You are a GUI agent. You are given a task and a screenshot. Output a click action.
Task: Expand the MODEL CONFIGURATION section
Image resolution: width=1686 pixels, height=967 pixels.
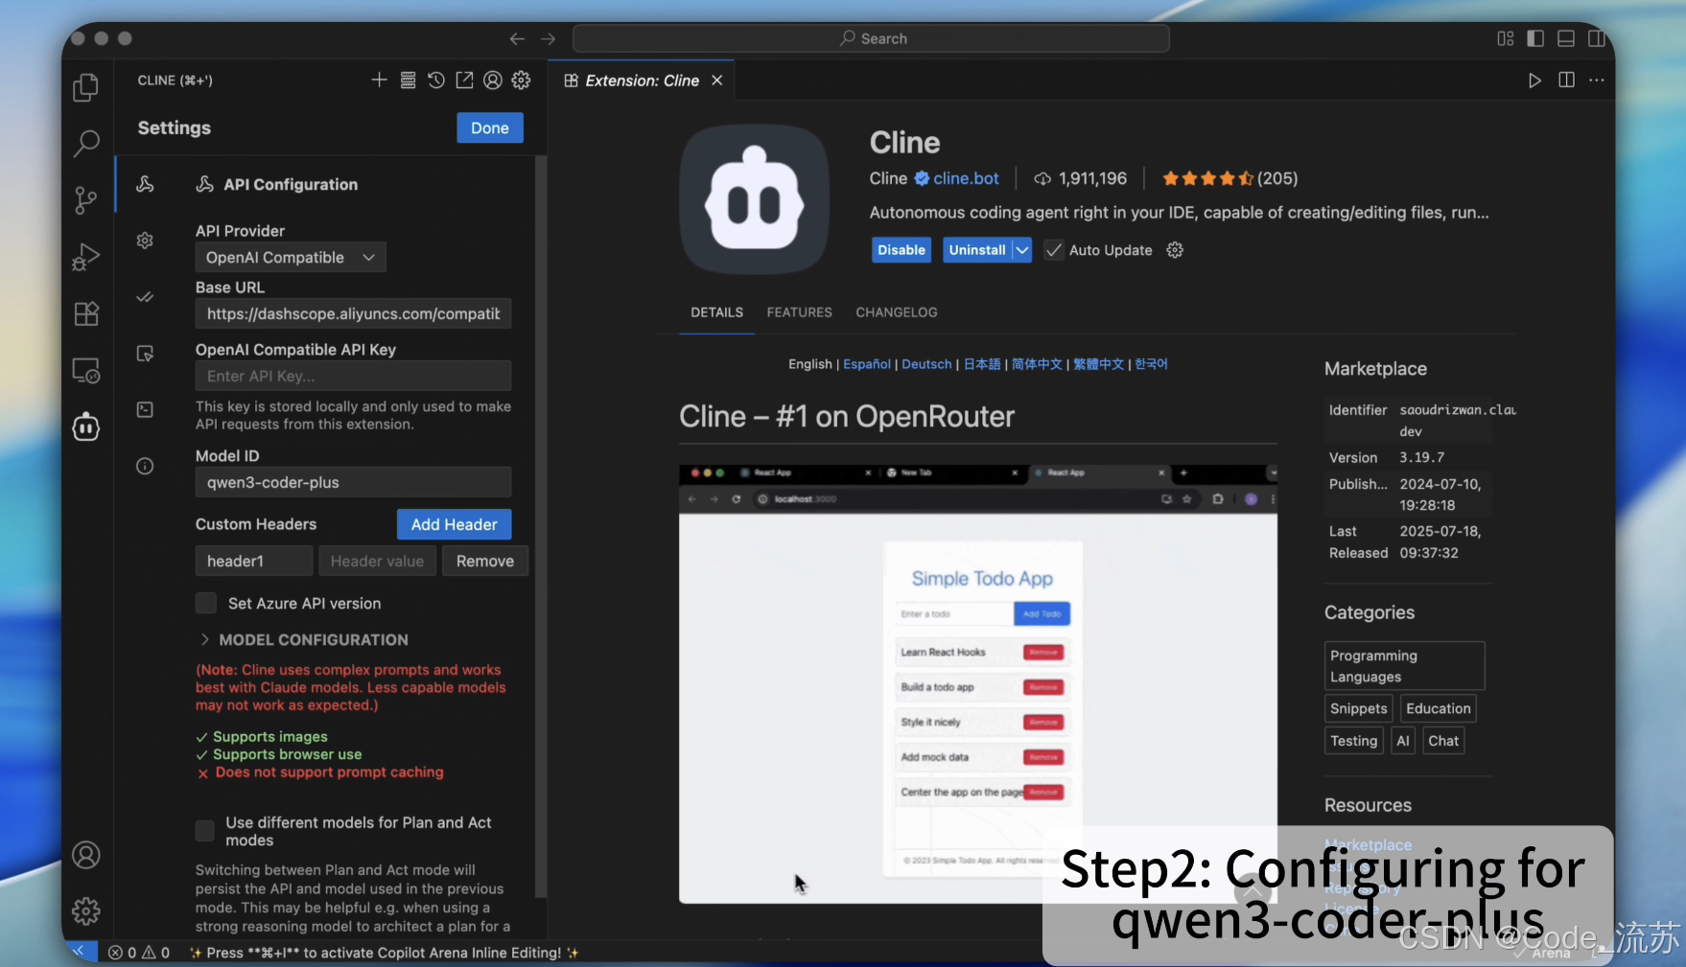tap(302, 639)
